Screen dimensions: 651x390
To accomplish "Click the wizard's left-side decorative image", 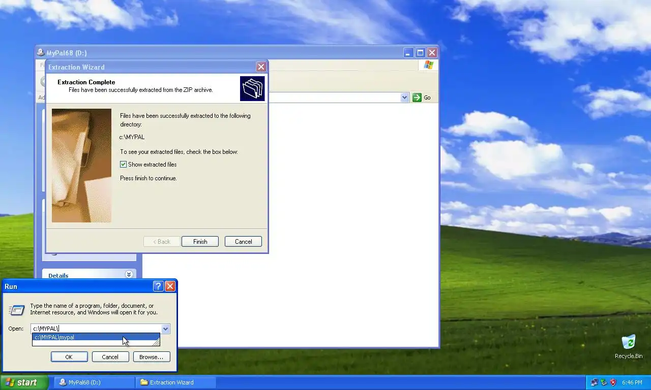I will pyautogui.click(x=81, y=166).
